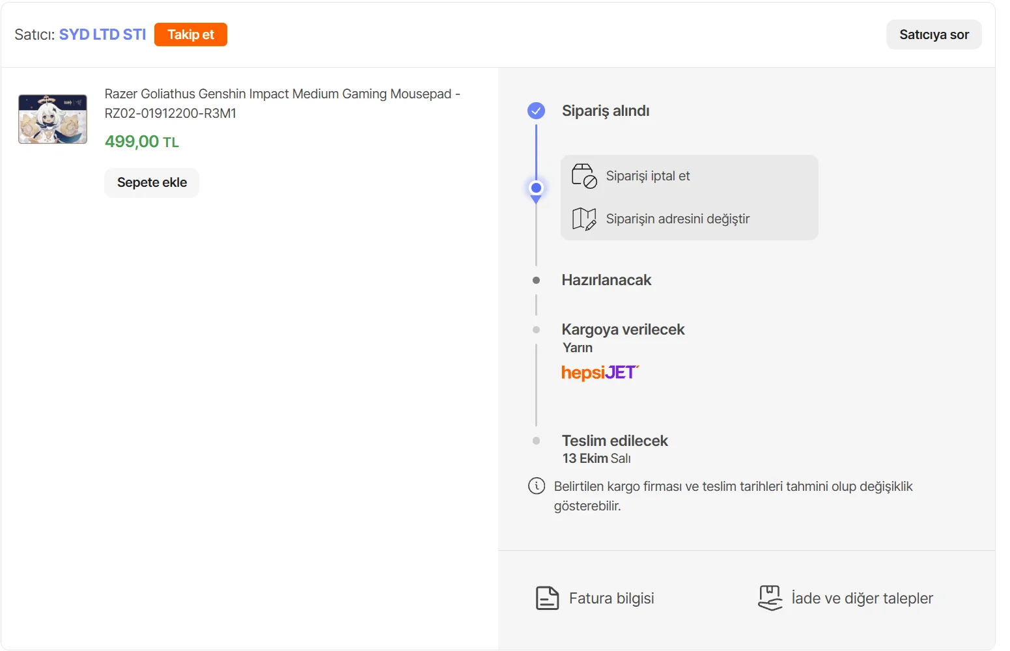The height and width of the screenshot is (651, 1010).
Task: Open seller SYD LTD STI page
Action: 103,35
